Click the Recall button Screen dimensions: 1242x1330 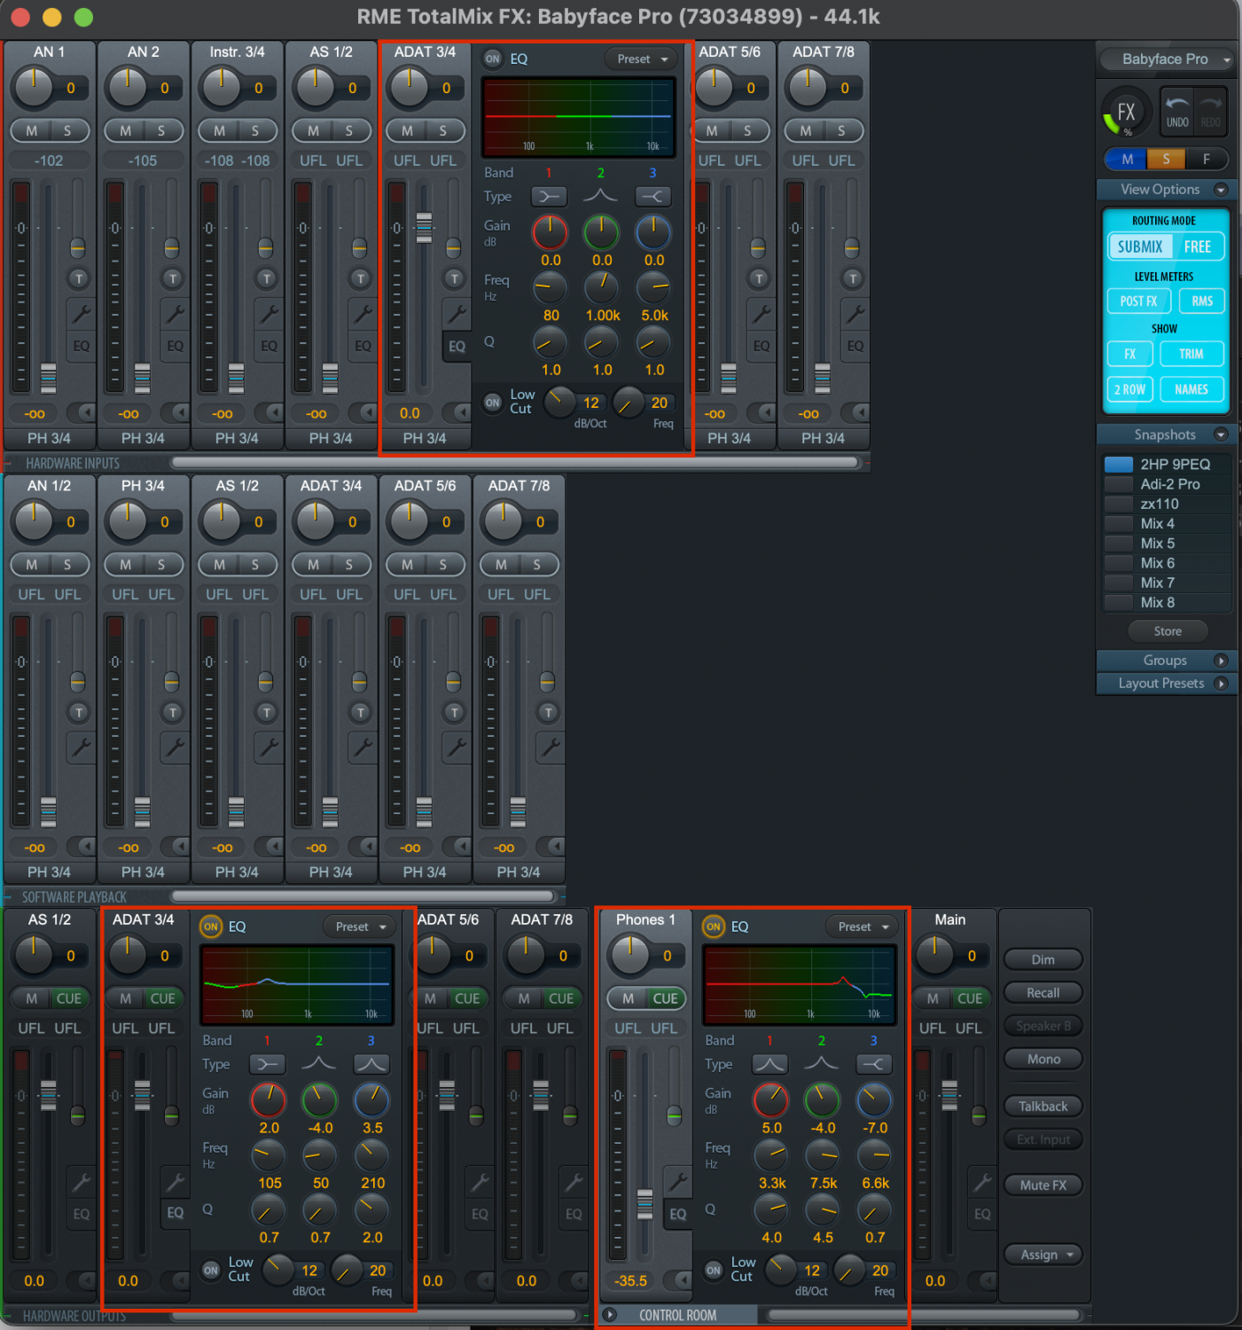[x=1043, y=993]
